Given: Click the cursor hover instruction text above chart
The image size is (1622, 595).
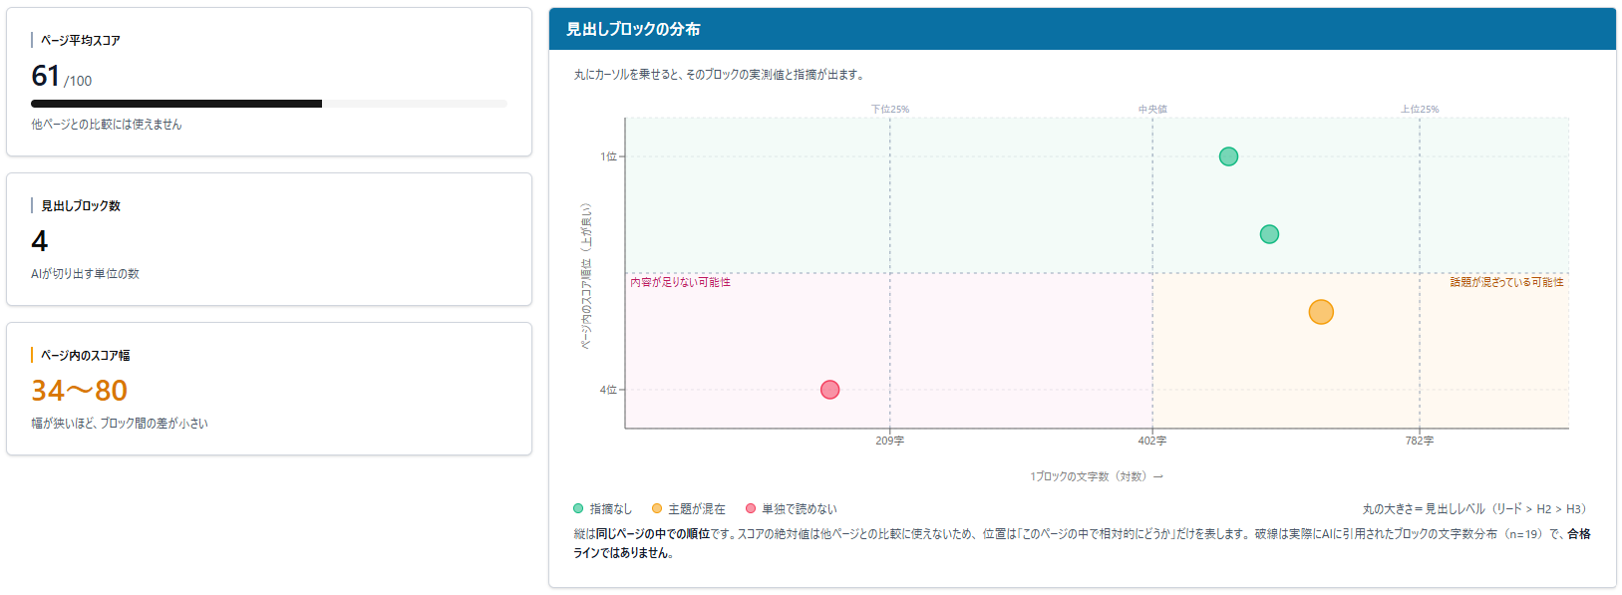Looking at the screenshot, I should click(720, 75).
